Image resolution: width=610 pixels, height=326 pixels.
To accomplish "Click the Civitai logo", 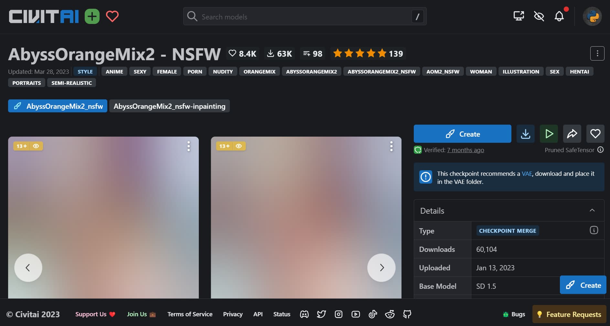I will coord(44,17).
